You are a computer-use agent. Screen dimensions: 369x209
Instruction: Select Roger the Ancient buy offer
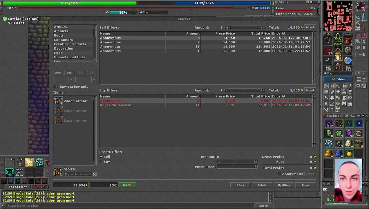point(206,105)
